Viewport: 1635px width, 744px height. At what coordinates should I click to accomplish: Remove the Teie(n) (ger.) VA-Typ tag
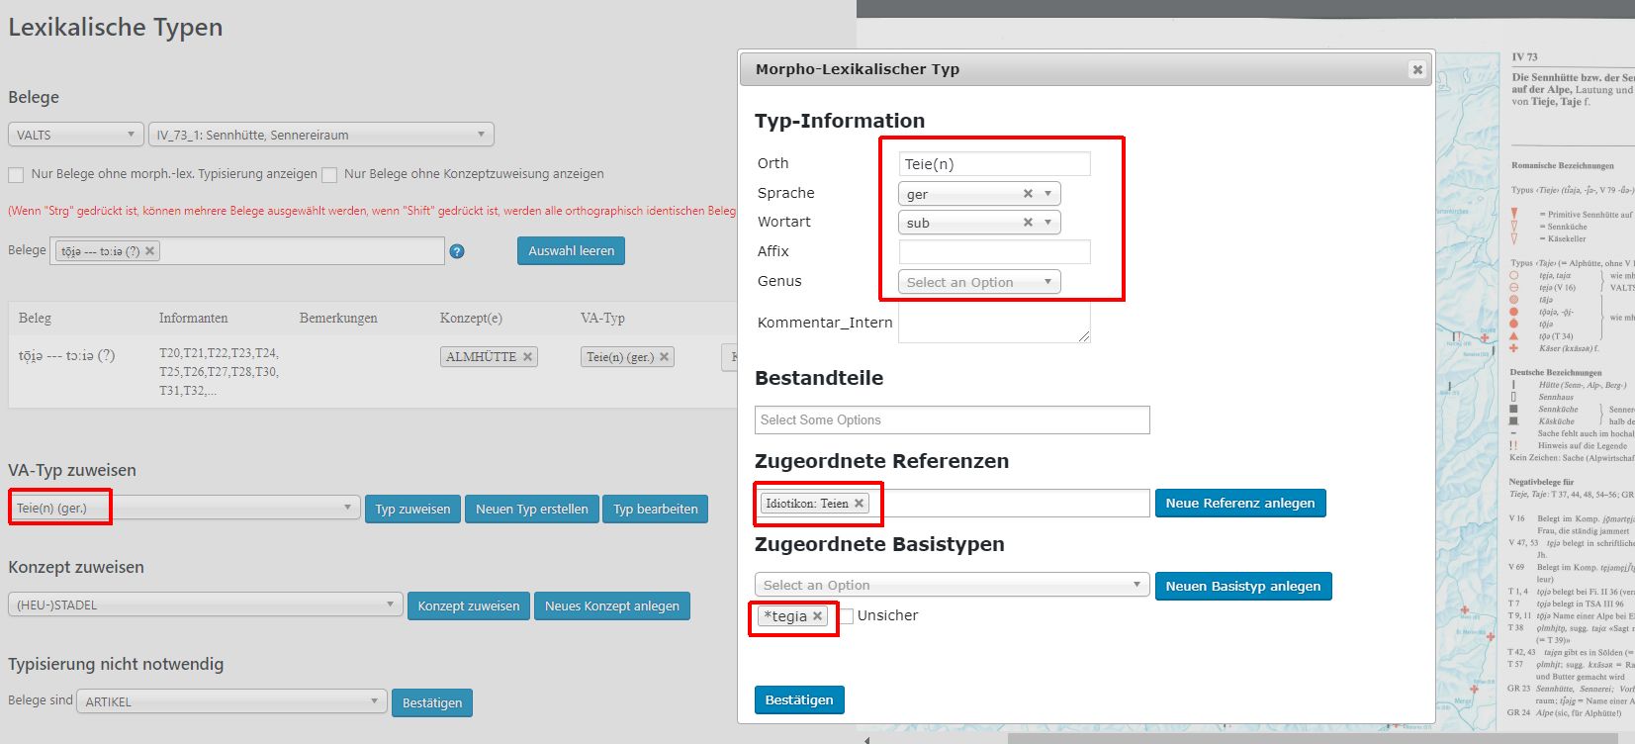click(664, 357)
